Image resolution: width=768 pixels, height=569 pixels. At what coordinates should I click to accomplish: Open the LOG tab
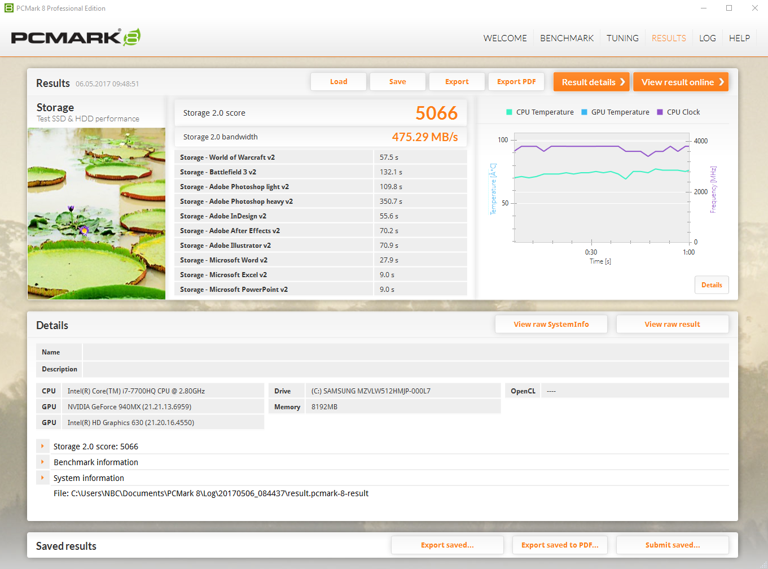coord(707,38)
